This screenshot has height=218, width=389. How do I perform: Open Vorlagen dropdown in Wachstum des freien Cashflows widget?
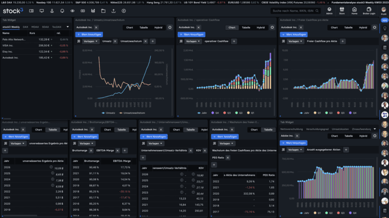[227, 144]
